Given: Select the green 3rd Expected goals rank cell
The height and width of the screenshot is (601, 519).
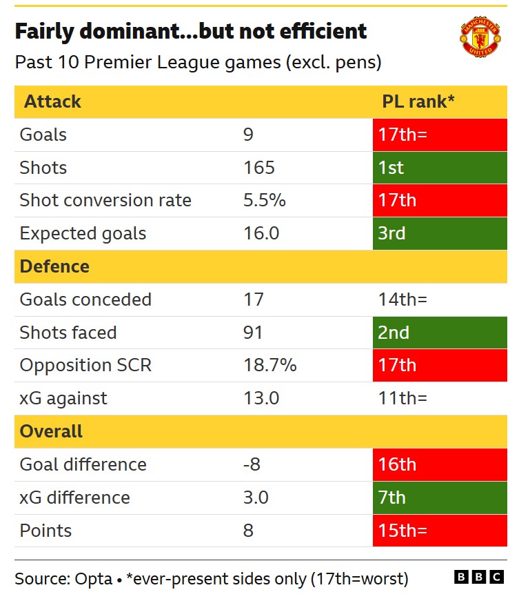Looking at the screenshot, I should coord(440,233).
